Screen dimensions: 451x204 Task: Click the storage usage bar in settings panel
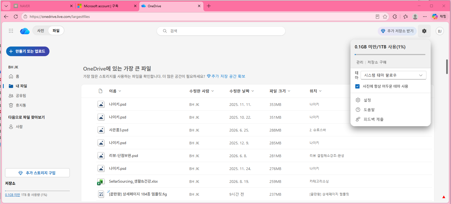point(390,55)
